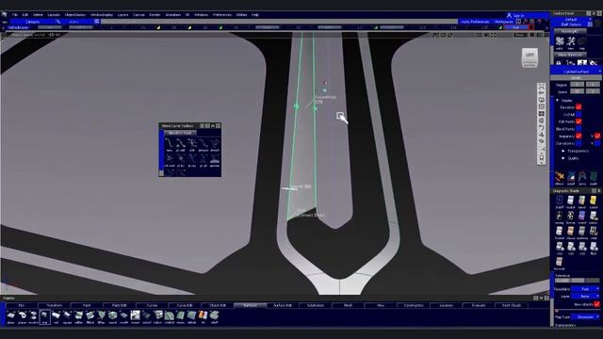Expand the Quality section
603x339 pixels.
(x=563, y=158)
